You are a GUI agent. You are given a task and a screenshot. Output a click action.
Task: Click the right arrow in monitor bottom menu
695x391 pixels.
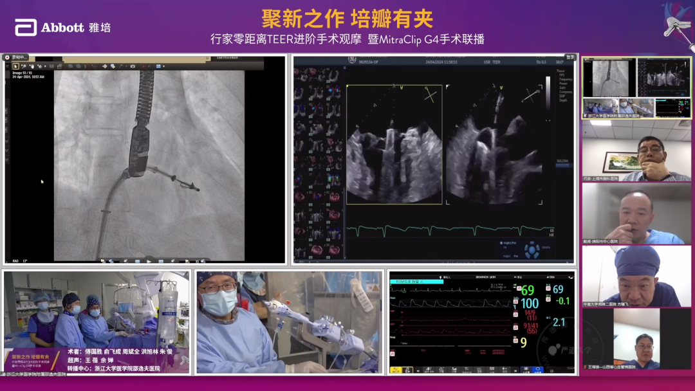click(x=515, y=370)
